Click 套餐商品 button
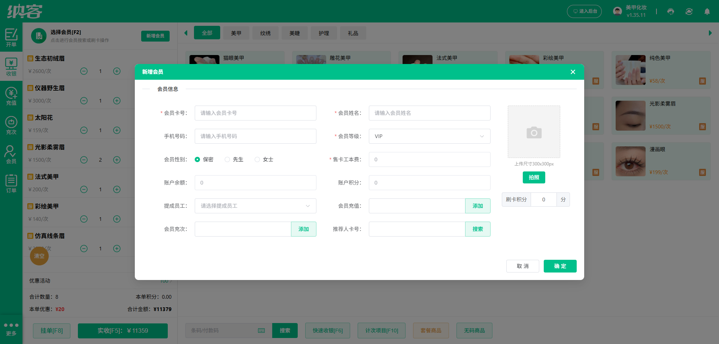Image resolution: width=719 pixels, height=344 pixels. (x=431, y=331)
